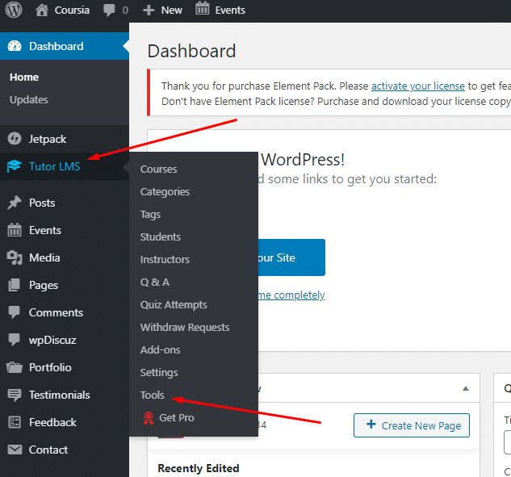Click the dismiss completely link

(x=291, y=295)
